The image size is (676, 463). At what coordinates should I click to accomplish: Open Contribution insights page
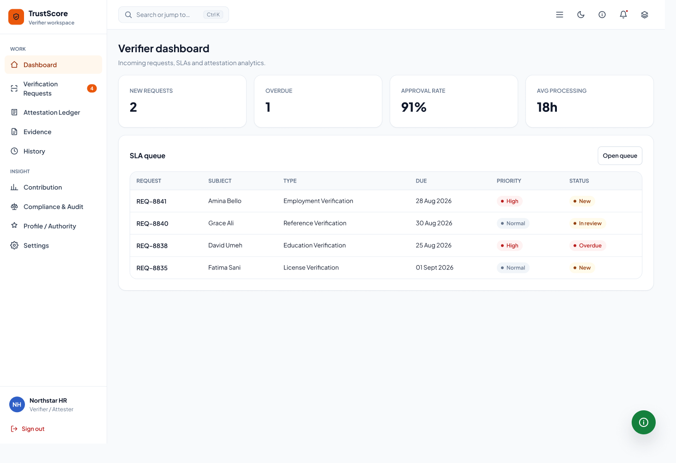pos(53,187)
